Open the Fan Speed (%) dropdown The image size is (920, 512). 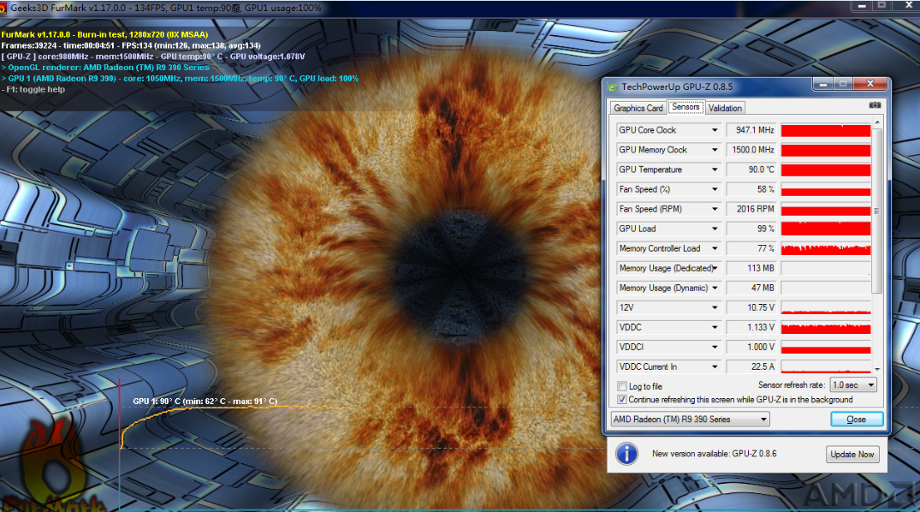[x=715, y=190]
